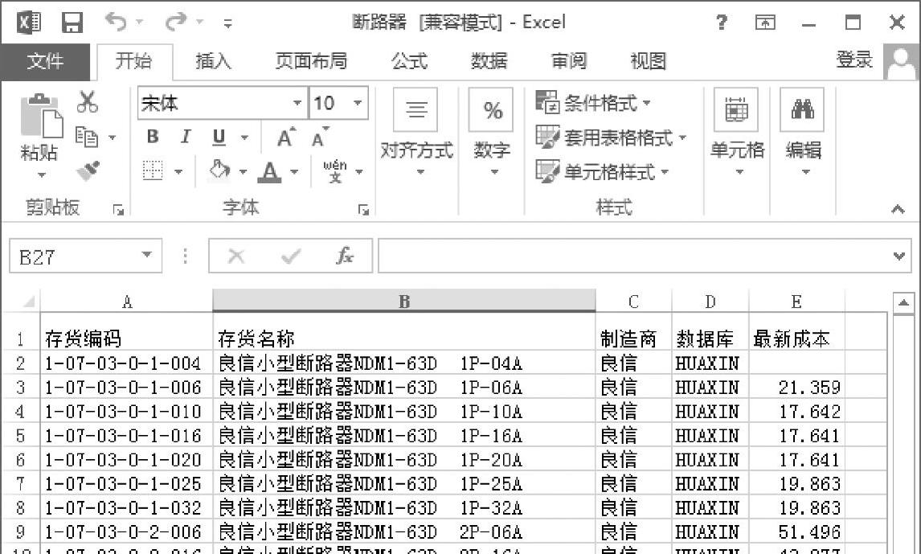Image resolution: width=921 pixels, height=554 pixels.
Task: Open Help with the question mark icon
Action: [722, 23]
